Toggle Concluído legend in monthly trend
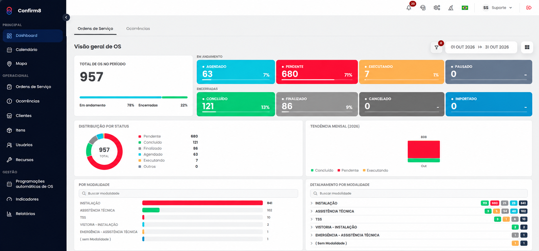 click(322, 170)
